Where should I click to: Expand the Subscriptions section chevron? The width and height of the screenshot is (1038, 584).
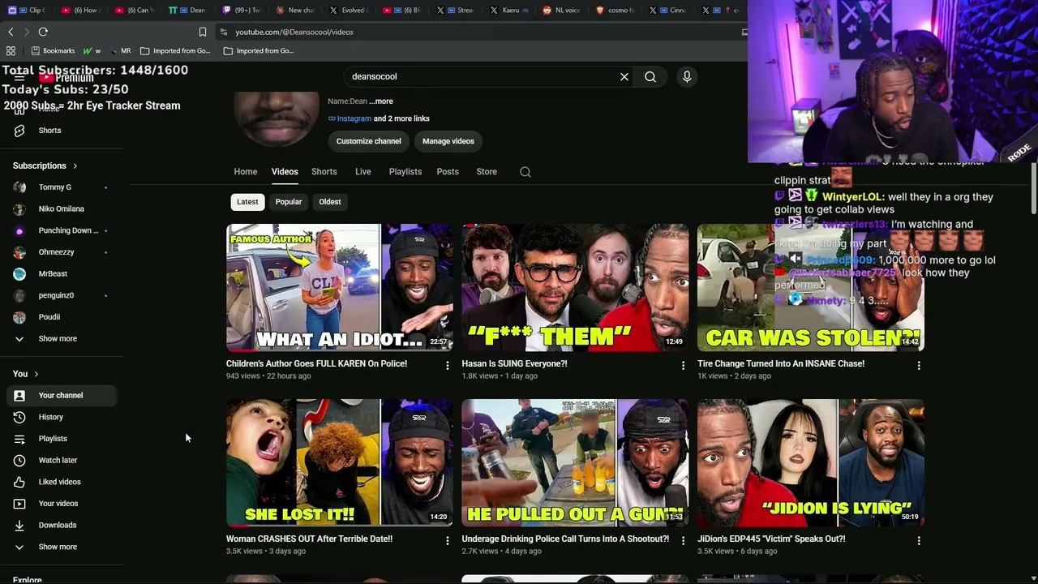coord(75,166)
